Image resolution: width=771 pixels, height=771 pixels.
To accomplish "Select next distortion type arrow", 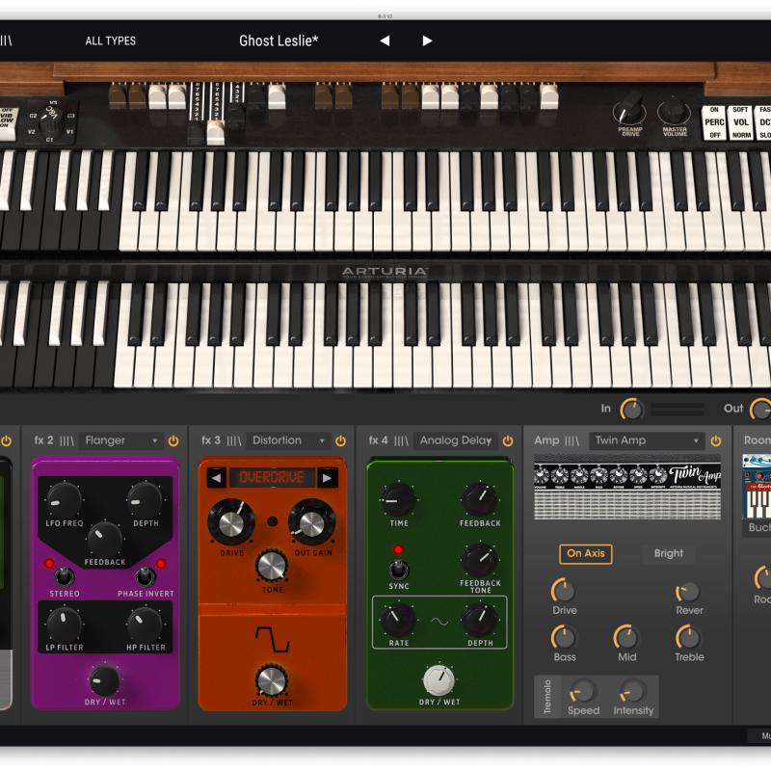I will click(328, 478).
